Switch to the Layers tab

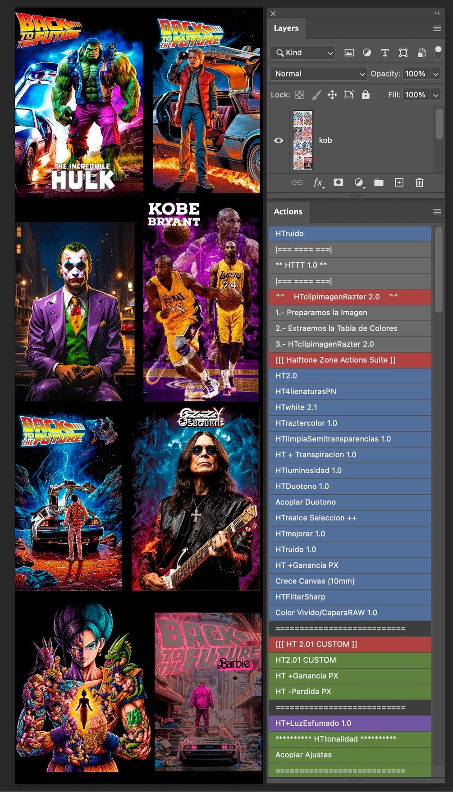[x=286, y=28]
